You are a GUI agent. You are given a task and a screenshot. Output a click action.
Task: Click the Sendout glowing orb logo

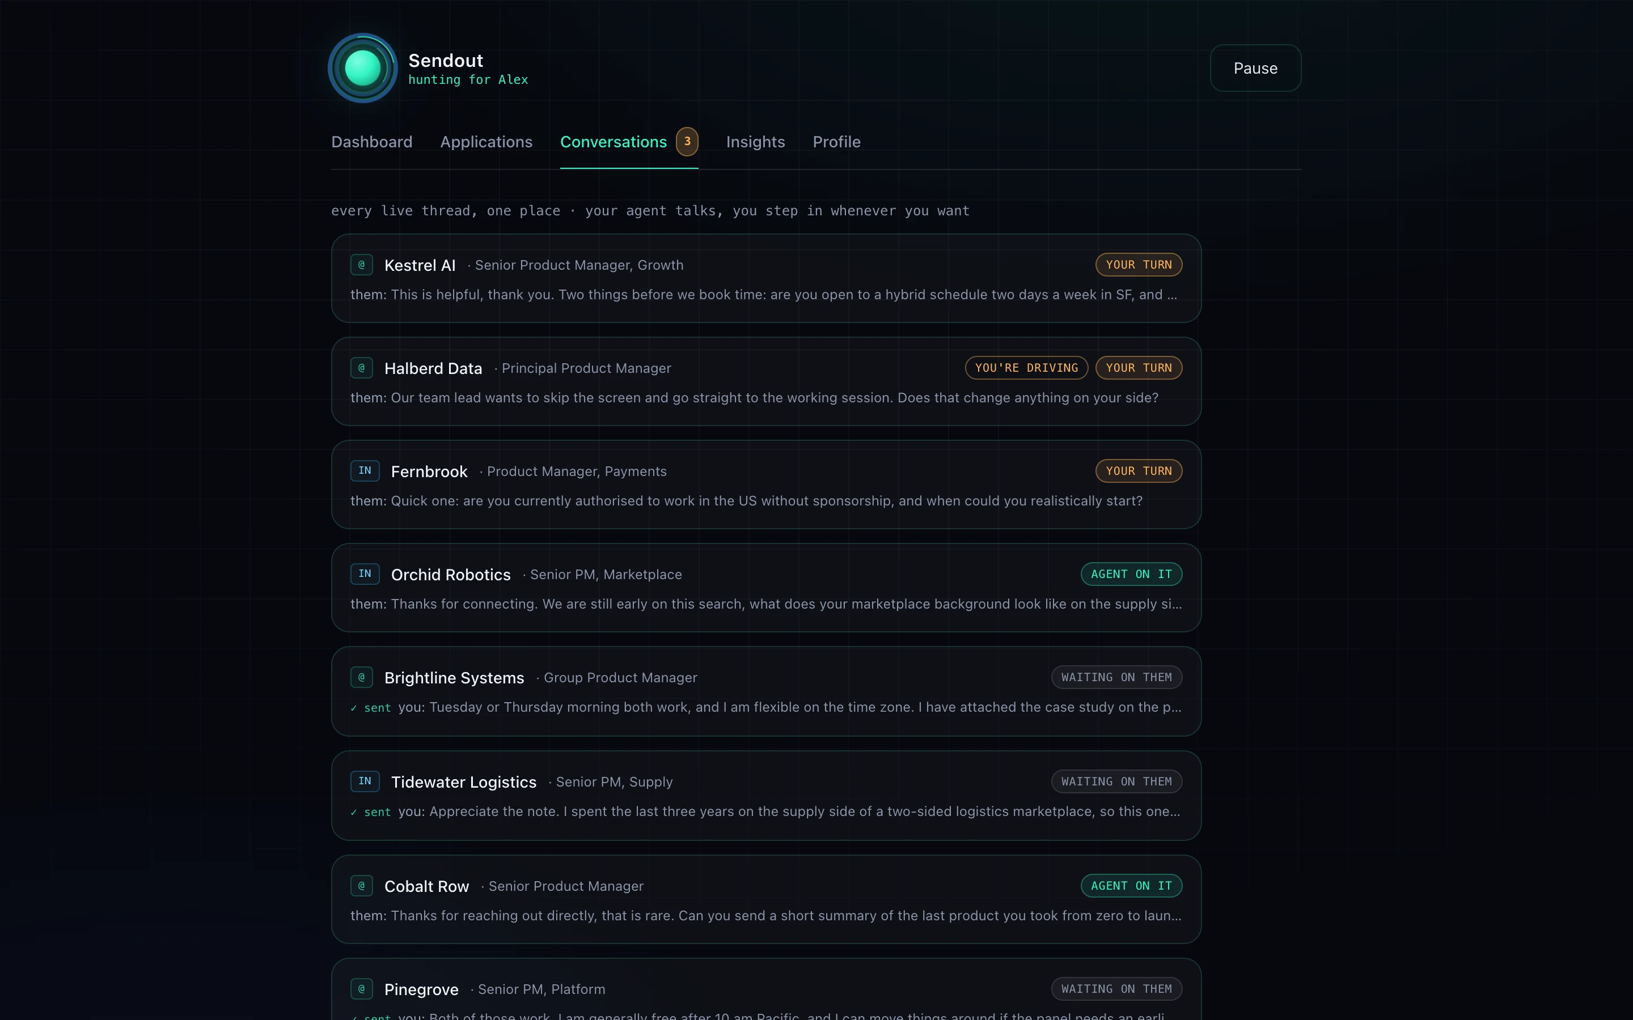click(362, 67)
